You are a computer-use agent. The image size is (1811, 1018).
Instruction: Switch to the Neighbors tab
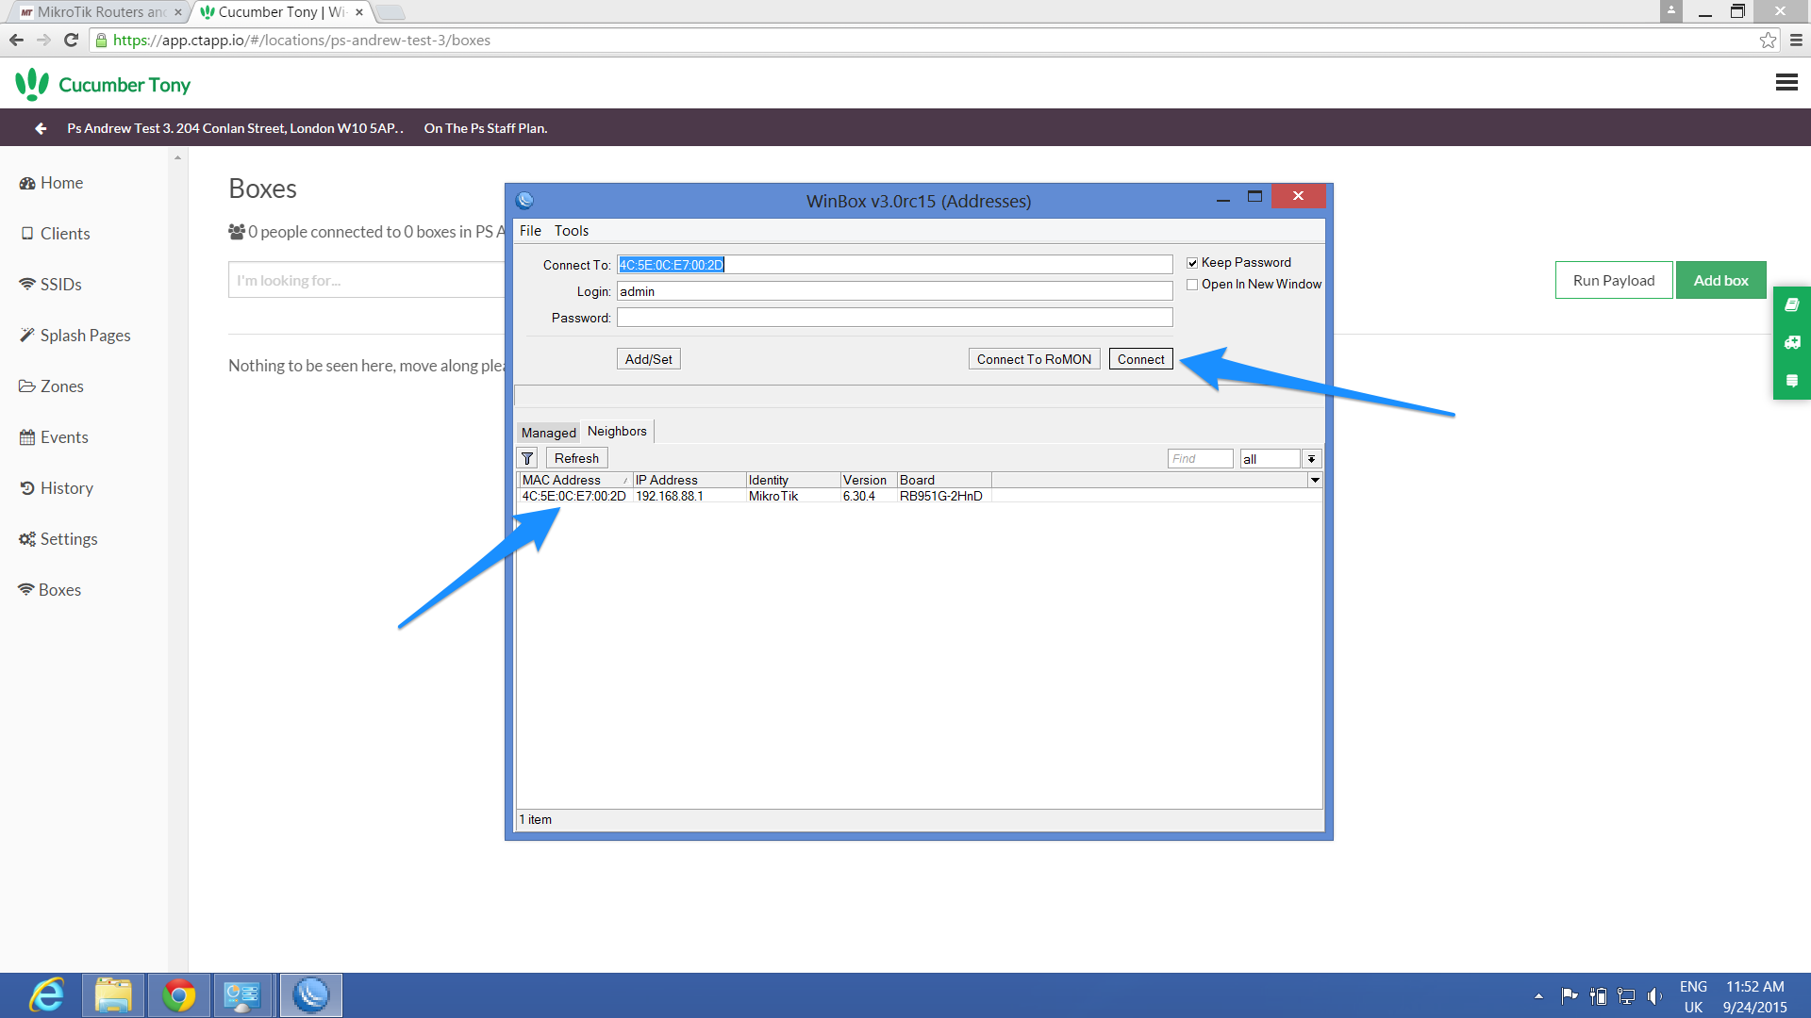pos(617,431)
